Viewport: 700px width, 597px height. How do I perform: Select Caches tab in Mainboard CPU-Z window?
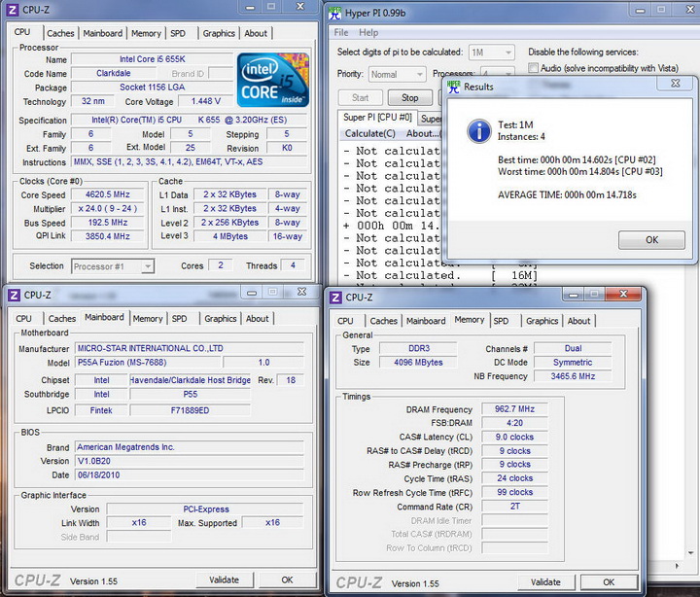click(62, 319)
